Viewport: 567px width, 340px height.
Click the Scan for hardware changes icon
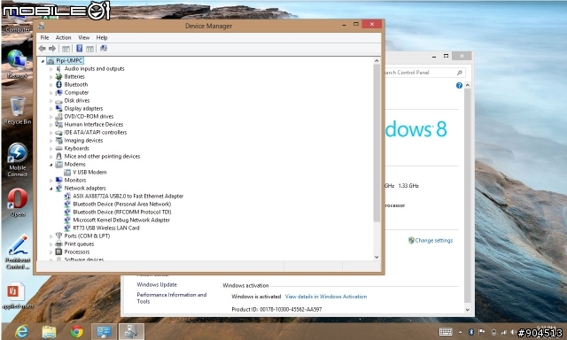click(x=104, y=49)
